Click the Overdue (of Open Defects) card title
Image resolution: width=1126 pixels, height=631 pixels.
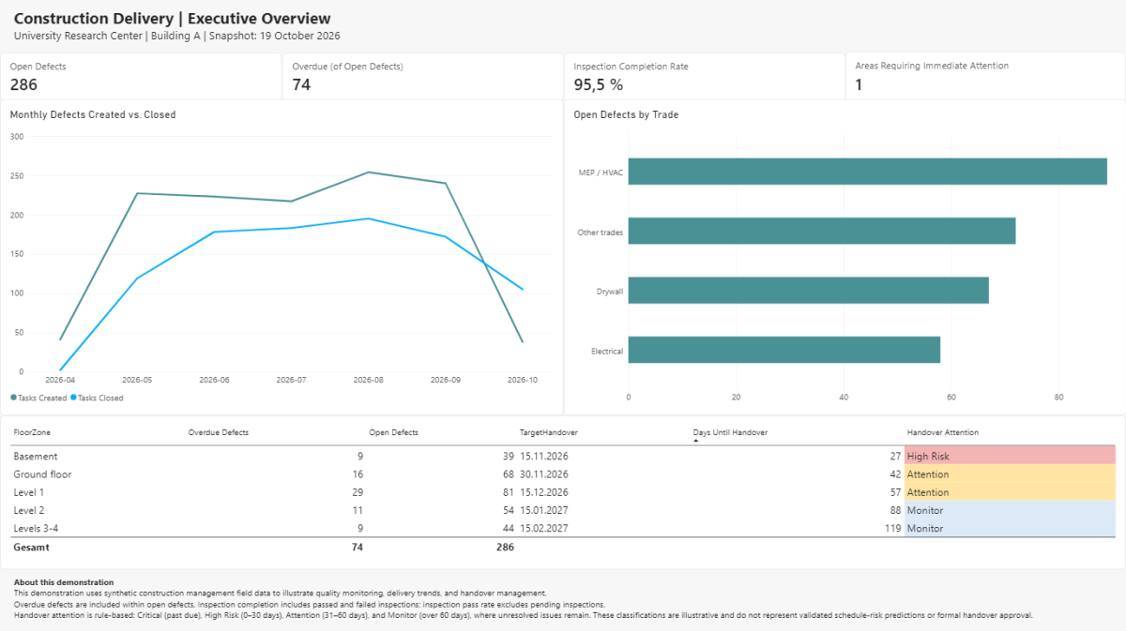(x=347, y=67)
